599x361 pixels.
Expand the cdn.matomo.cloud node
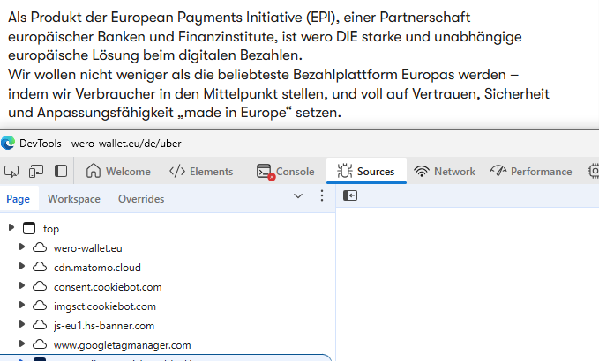[22, 266]
